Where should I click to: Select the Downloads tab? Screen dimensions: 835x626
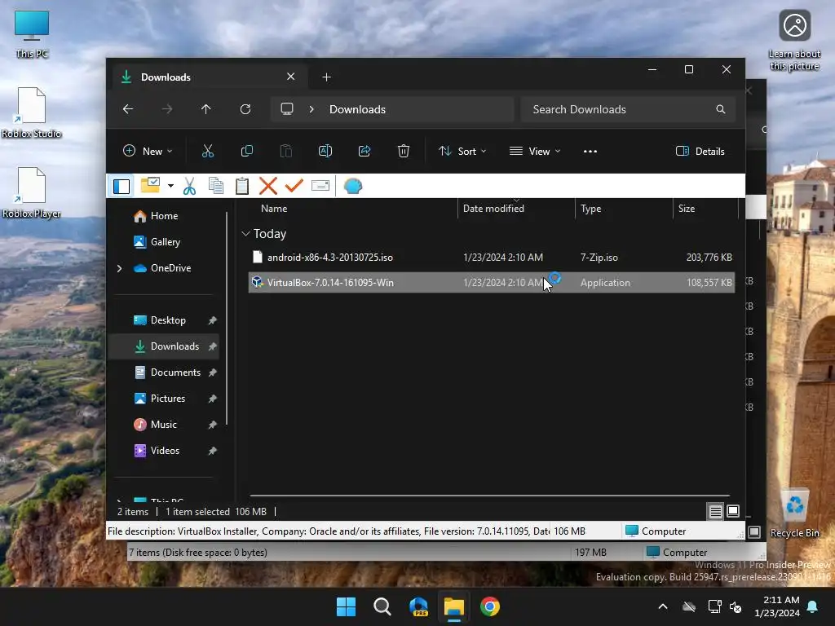click(x=208, y=77)
